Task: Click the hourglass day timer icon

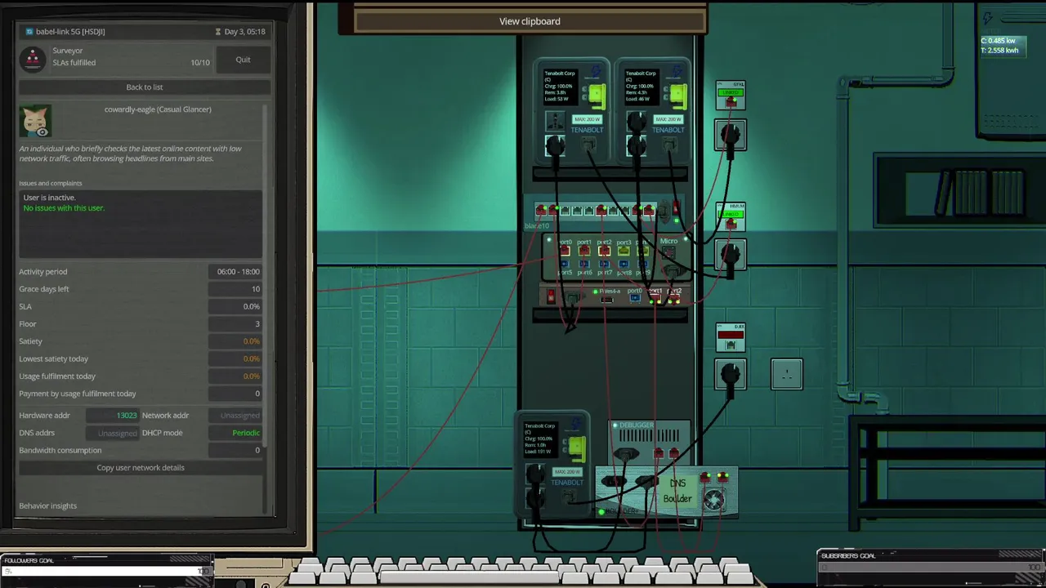Action: tap(218, 32)
